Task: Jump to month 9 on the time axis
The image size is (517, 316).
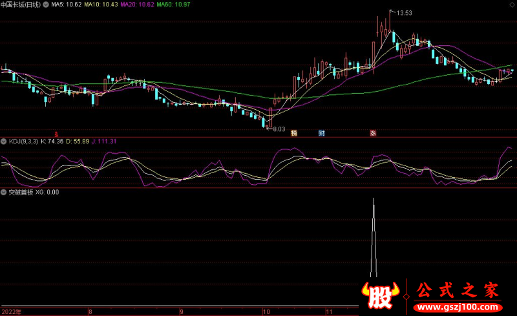Action: click(181, 311)
